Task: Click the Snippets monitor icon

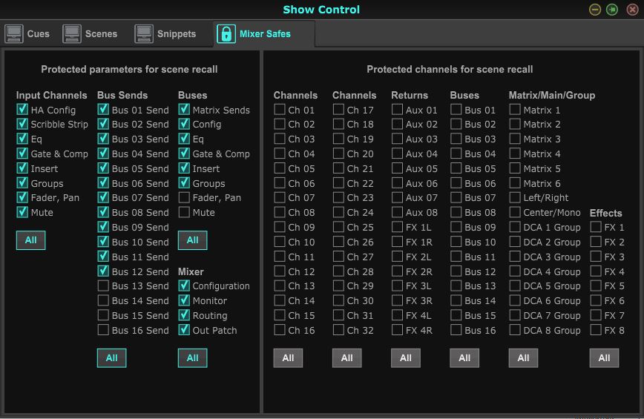Action: pos(144,33)
